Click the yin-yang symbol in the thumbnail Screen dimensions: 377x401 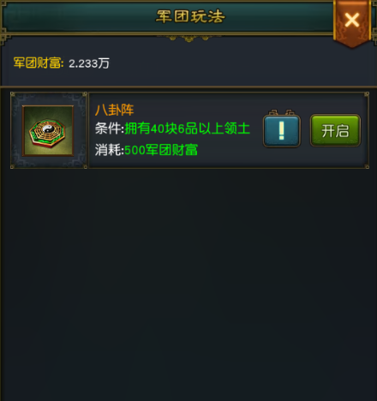[x=48, y=129]
